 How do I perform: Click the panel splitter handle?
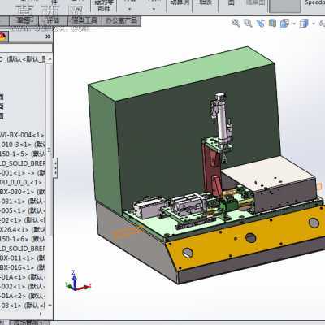55,168
